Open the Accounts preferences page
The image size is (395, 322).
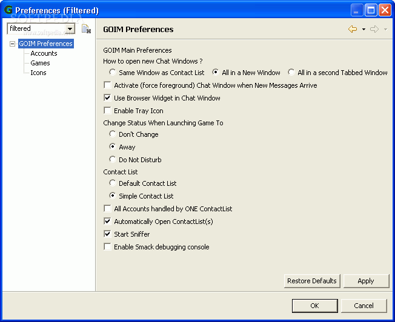point(44,53)
